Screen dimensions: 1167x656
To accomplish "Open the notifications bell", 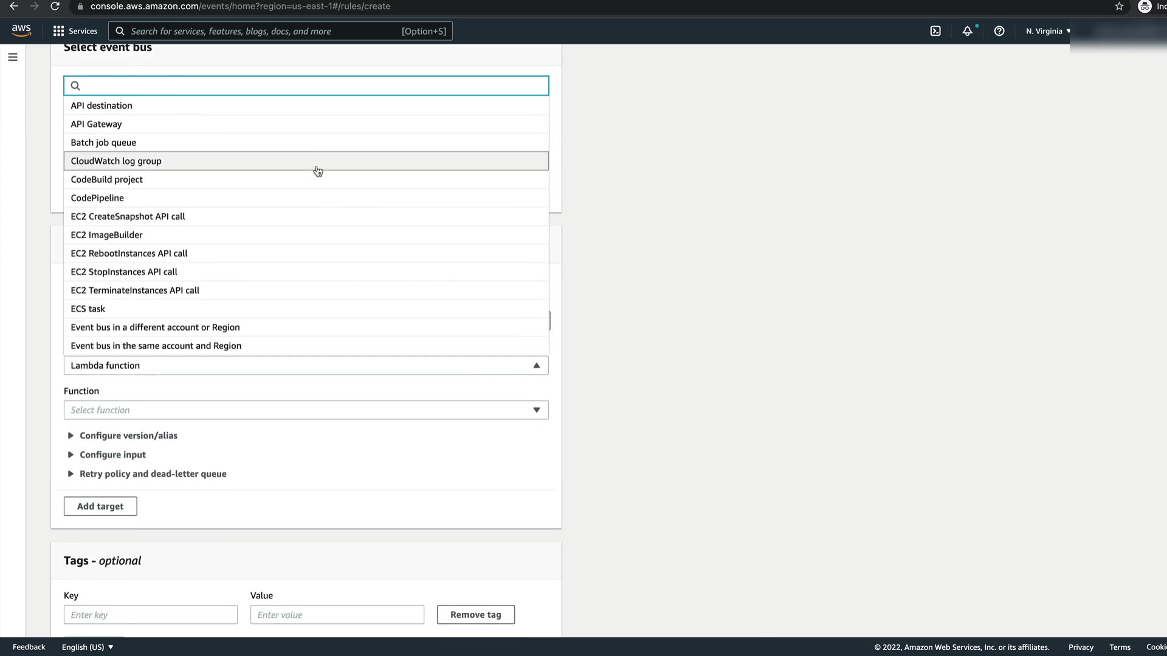I will 967,31.
